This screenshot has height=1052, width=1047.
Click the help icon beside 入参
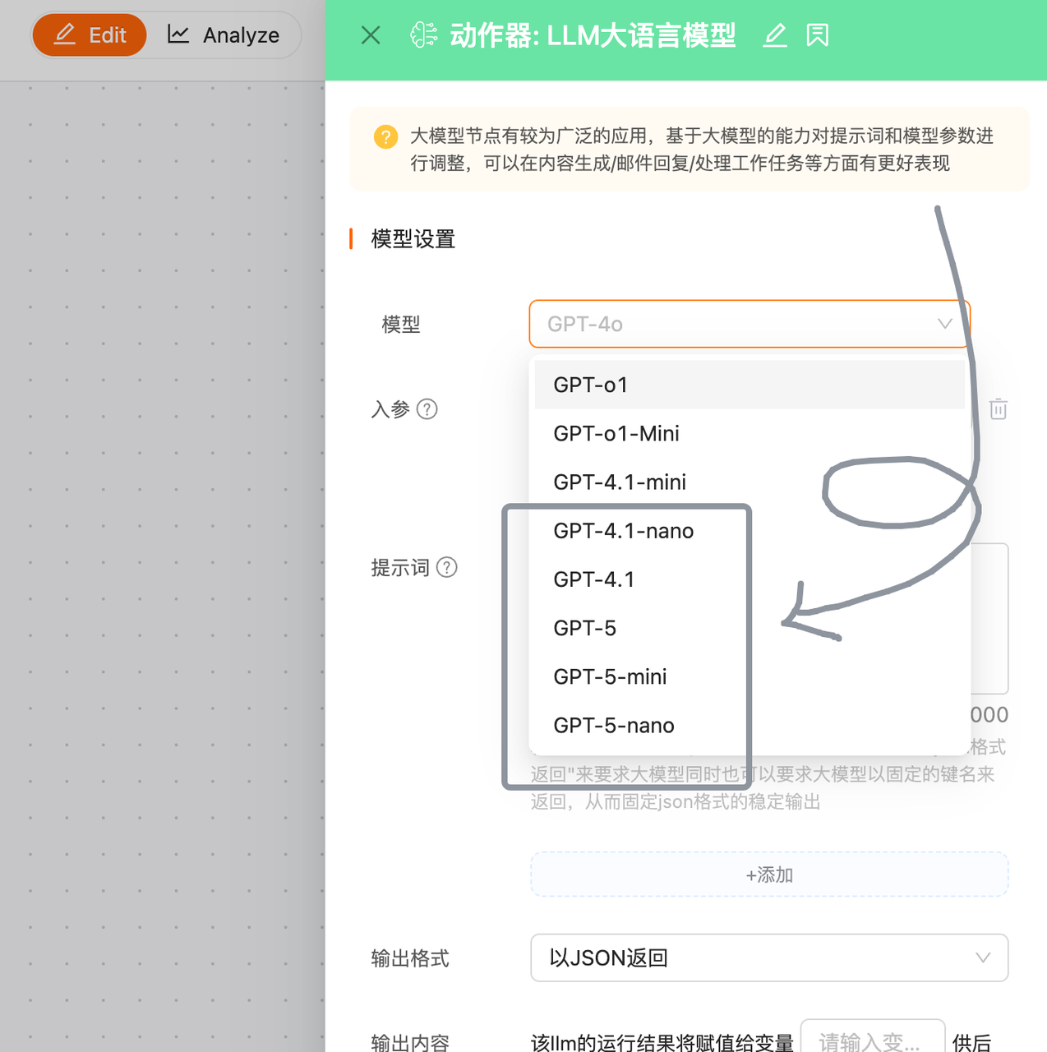(x=427, y=409)
